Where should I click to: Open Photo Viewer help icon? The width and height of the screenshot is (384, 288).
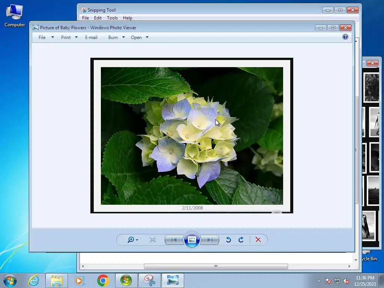[345, 37]
